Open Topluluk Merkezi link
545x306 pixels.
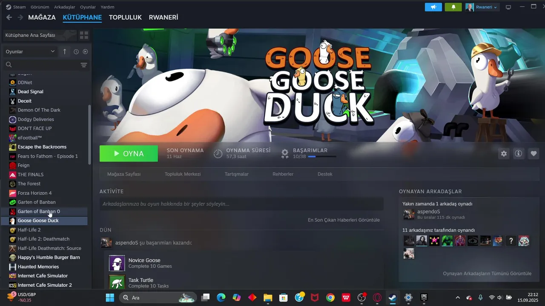[183, 174]
